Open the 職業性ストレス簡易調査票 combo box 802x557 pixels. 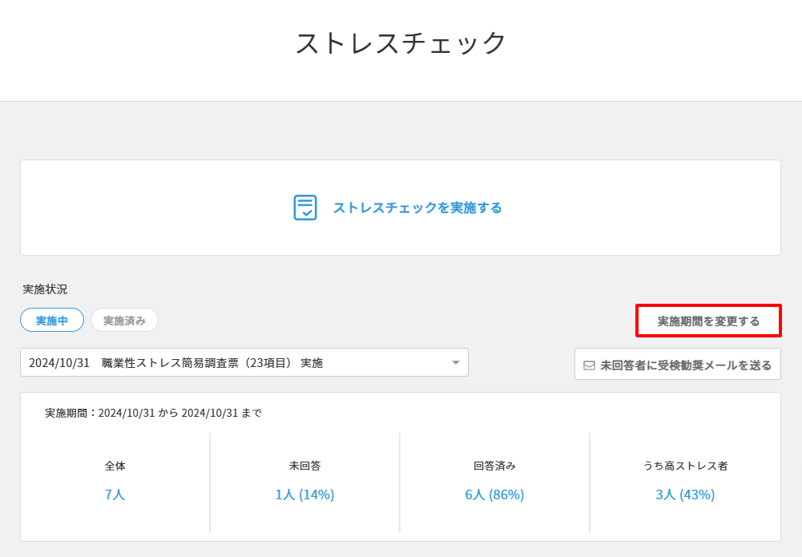240,363
